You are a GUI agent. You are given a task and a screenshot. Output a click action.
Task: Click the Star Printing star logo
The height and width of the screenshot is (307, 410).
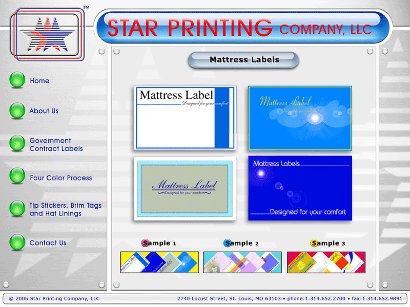tap(47, 34)
